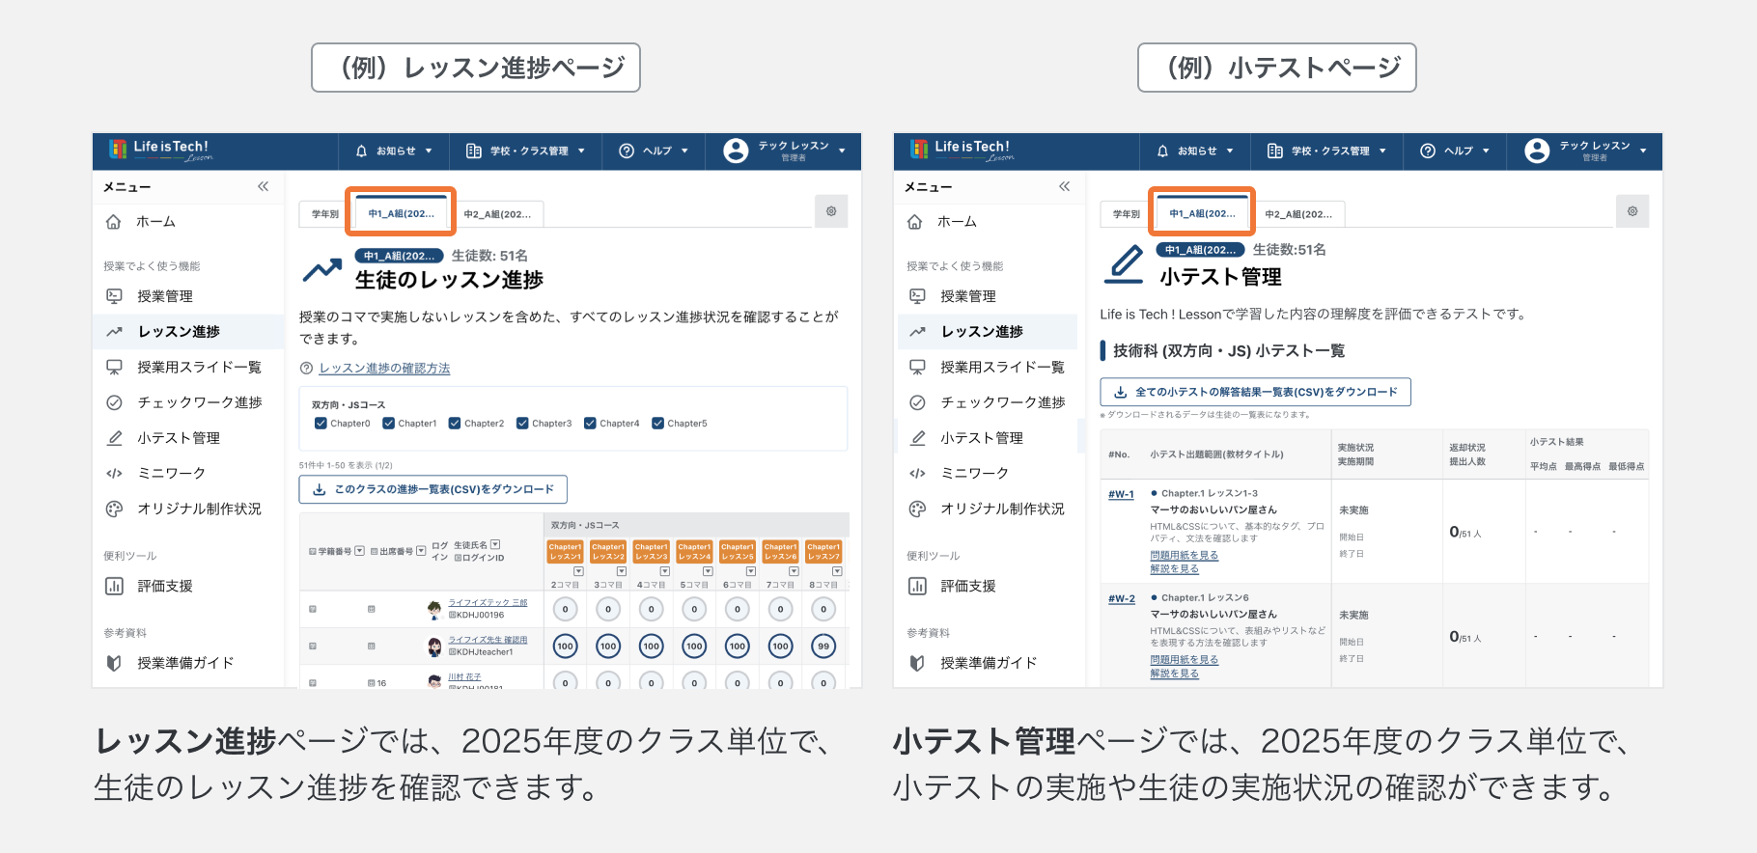Click the ミニワーク code icon in the left screenshot's menu
The height and width of the screenshot is (853, 1757).
(x=114, y=474)
